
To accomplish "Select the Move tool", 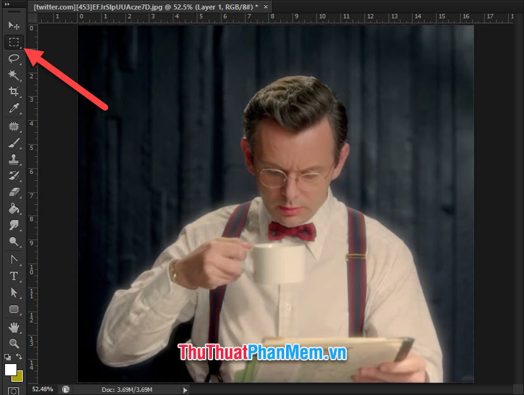I will (x=14, y=26).
